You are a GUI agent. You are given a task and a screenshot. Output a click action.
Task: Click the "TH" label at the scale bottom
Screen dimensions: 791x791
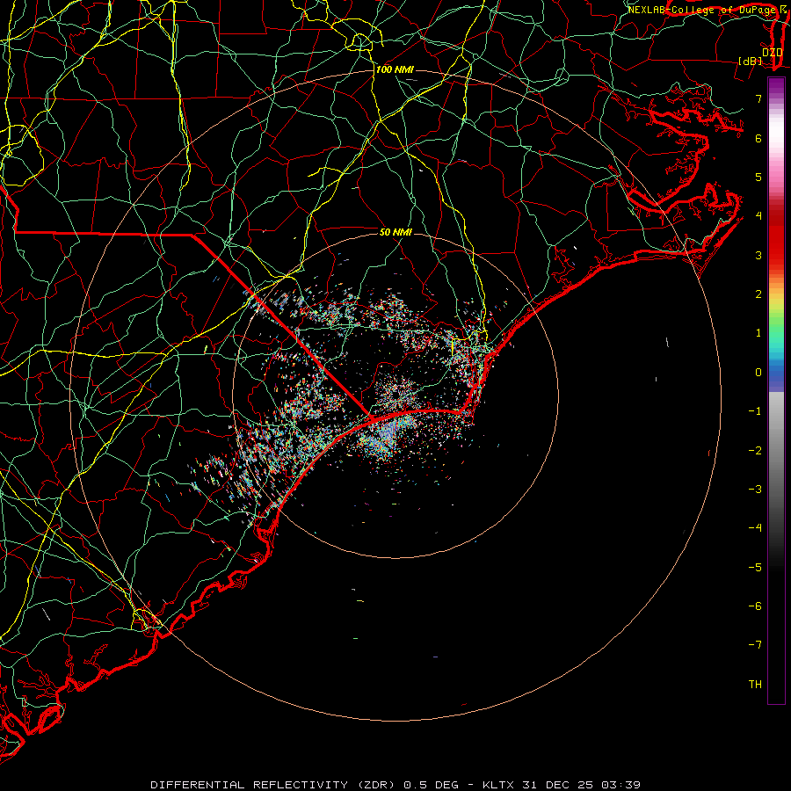point(755,685)
